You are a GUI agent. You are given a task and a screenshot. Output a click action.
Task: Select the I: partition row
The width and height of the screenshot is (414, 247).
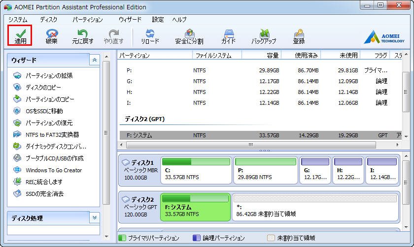tap(260, 103)
